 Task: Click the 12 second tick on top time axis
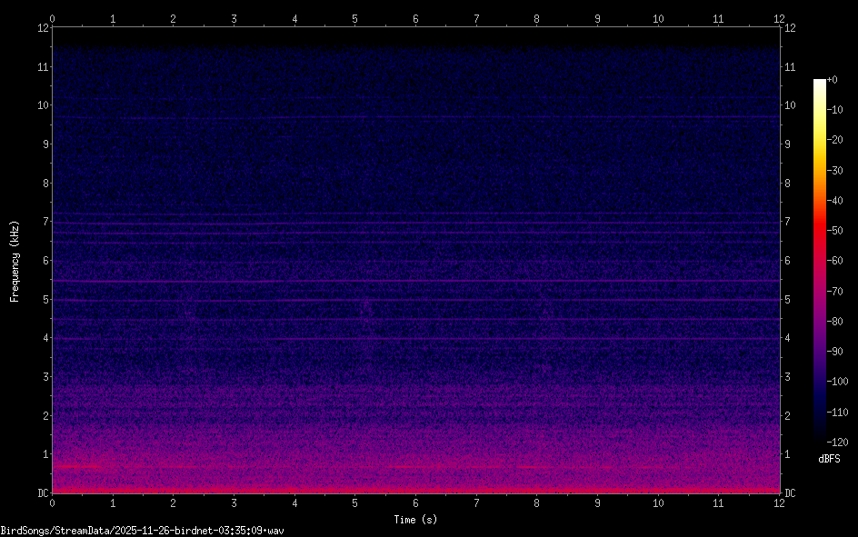(779, 17)
